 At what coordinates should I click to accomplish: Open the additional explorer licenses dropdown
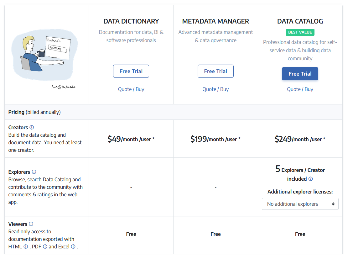tap(300, 204)
